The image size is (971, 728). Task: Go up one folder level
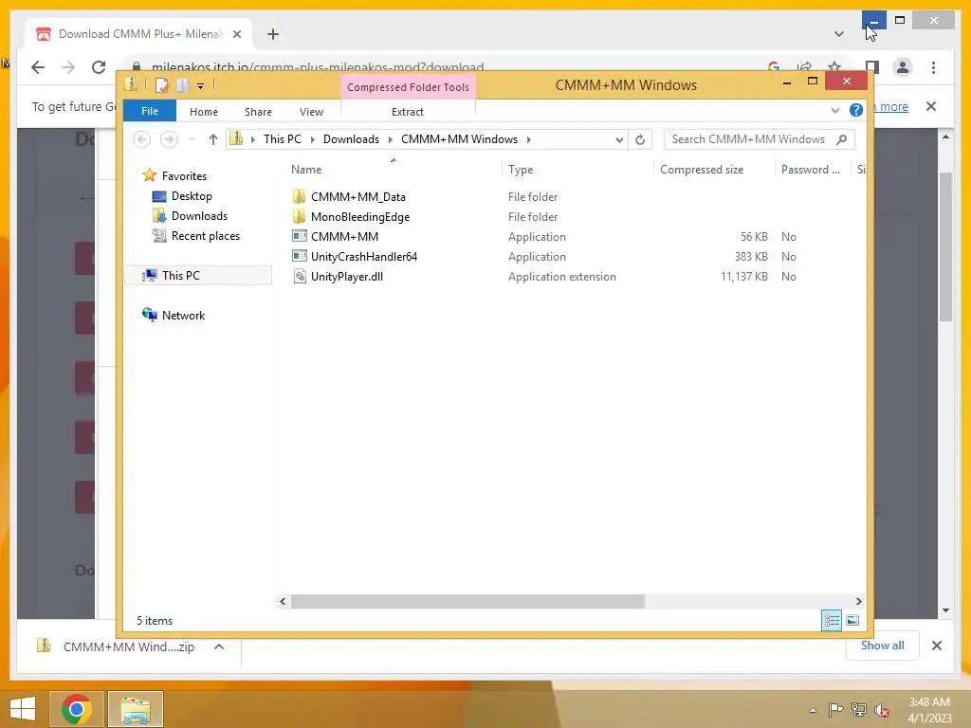[213, 140]
